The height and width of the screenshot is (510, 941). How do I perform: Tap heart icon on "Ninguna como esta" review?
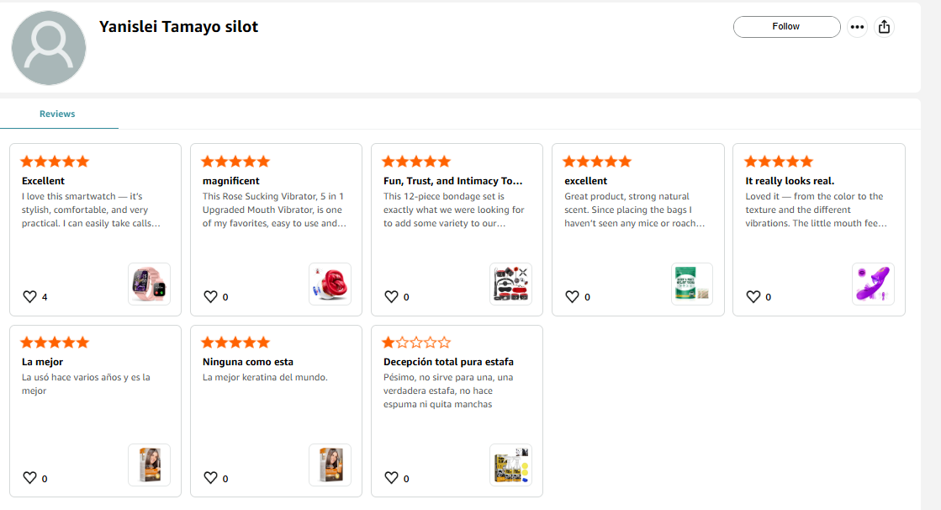tap(210, 478)
